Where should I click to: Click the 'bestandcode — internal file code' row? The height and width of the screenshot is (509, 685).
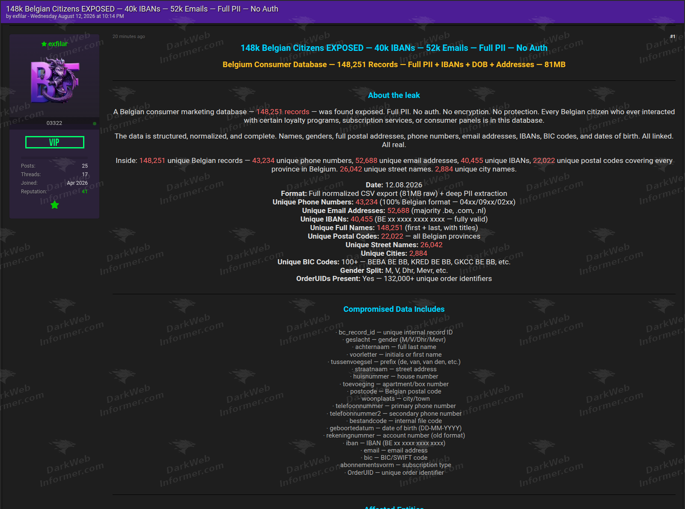click(x=394, y=421)
